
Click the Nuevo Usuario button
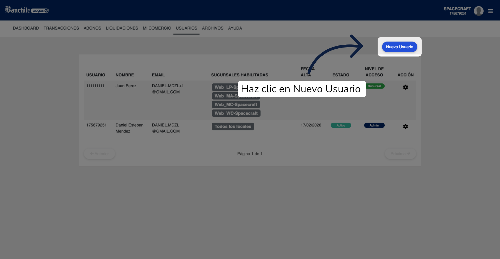coord(399,47)
